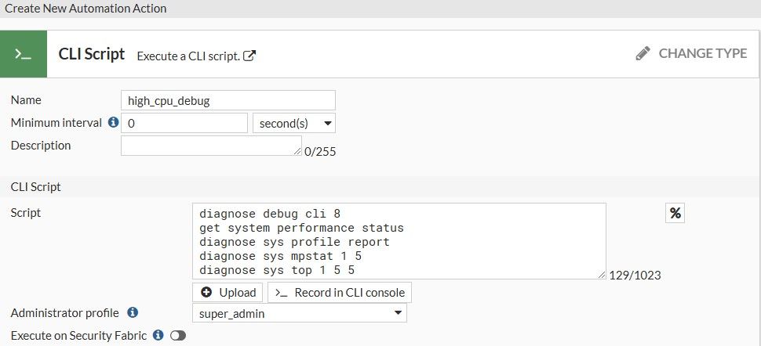
Task: Click the CLI Script section header
Action: 36,187
